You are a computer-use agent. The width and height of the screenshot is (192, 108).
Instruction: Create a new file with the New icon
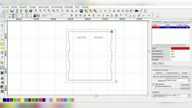pos(3,11)
